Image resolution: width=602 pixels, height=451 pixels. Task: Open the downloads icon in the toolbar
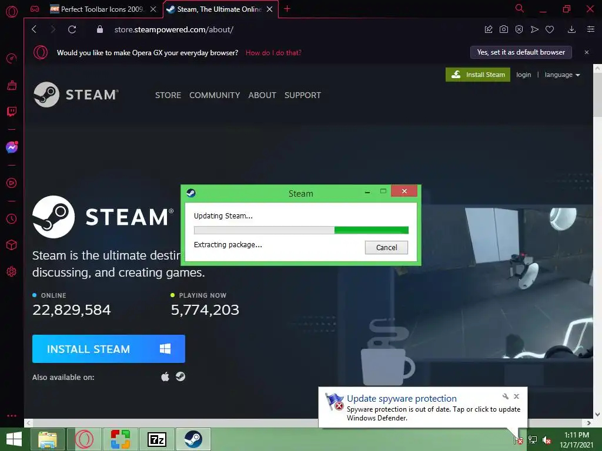pyautogui.click(x=571, y=29)
